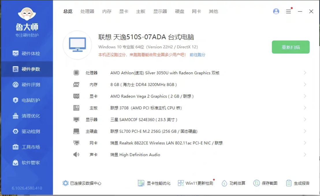Screen dimensions: 320x196
Task: Switch to the 显示器 tab
Action: coord(160,12)
